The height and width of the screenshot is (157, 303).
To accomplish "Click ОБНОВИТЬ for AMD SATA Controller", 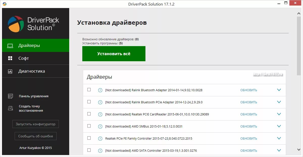I will click(249, 151).
